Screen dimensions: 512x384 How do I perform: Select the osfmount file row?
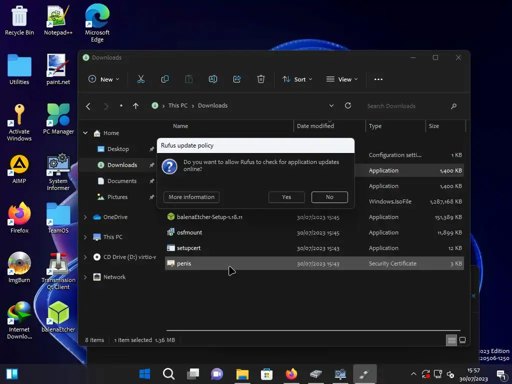pos(314,232)
